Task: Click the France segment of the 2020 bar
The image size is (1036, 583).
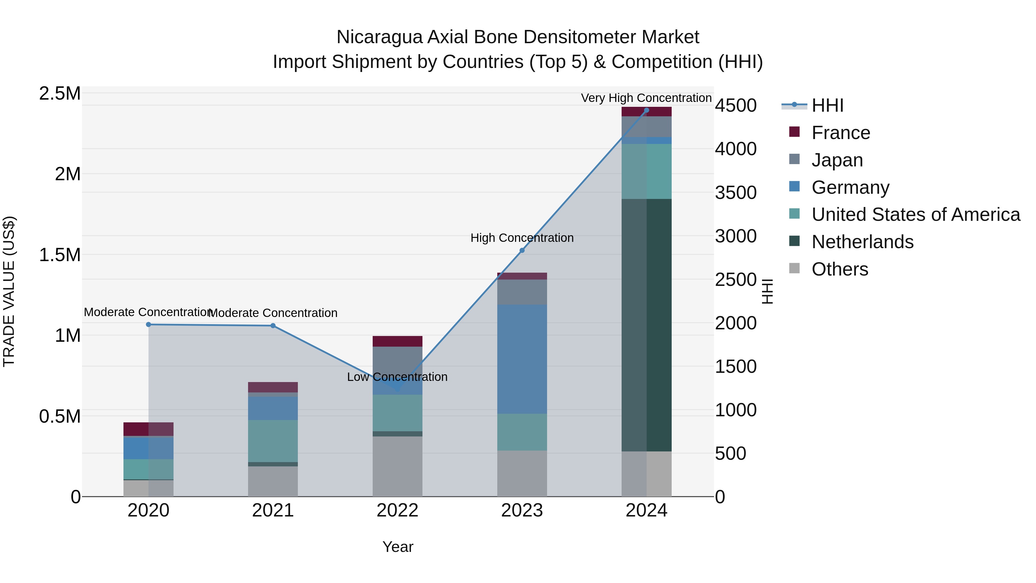Action: [x=148, y=429]
